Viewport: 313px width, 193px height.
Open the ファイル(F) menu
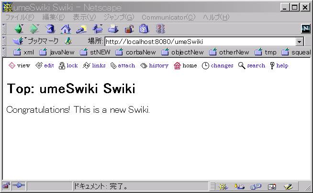(20, 17)
